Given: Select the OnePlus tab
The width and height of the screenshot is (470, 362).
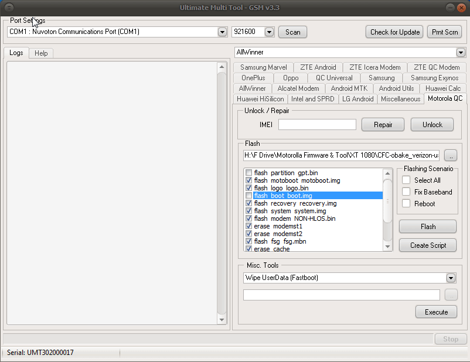Looking at the screenshot, I should coord(253,78).
